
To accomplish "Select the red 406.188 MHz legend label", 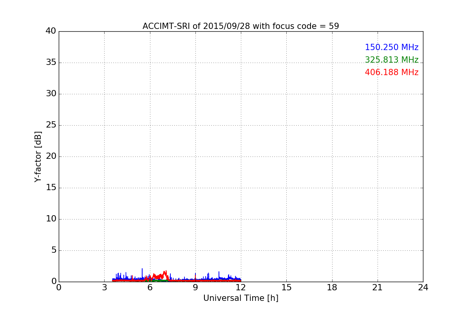I will point(392,72).
